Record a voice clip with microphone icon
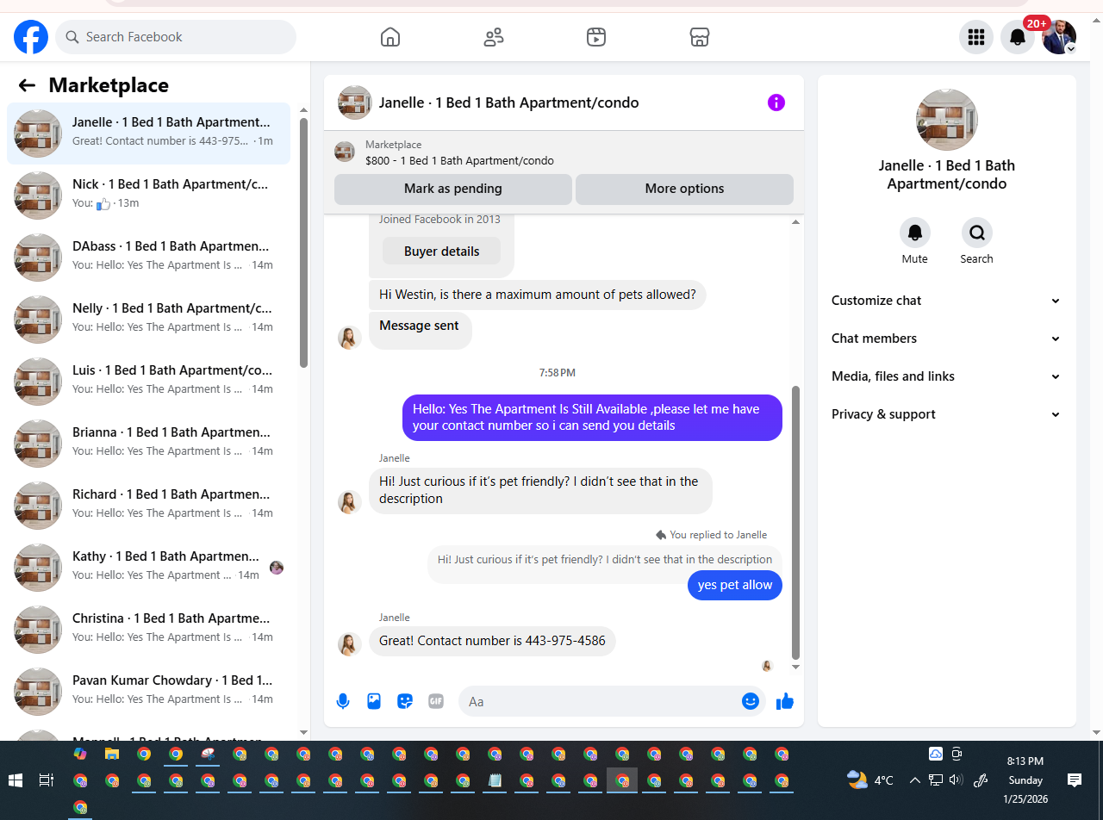 (x=343, y=701)
